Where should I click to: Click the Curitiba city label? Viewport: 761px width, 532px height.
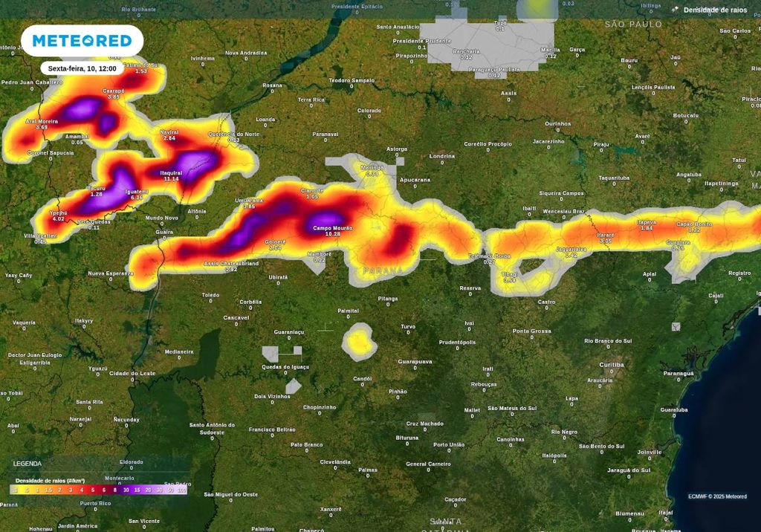pos(612,365)
